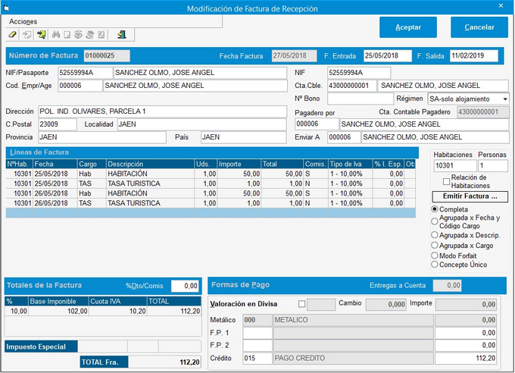Image resolution: width=515 pixels, height=373 pixels.
Task: Click the greyed document icon after the printer
Action: pos(101,34)
